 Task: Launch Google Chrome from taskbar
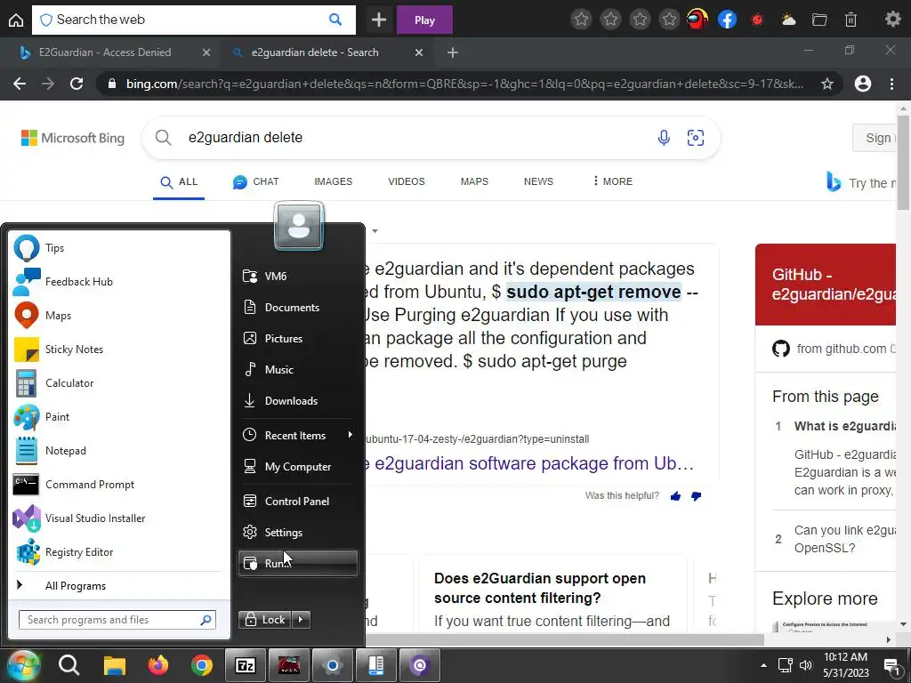202,665
